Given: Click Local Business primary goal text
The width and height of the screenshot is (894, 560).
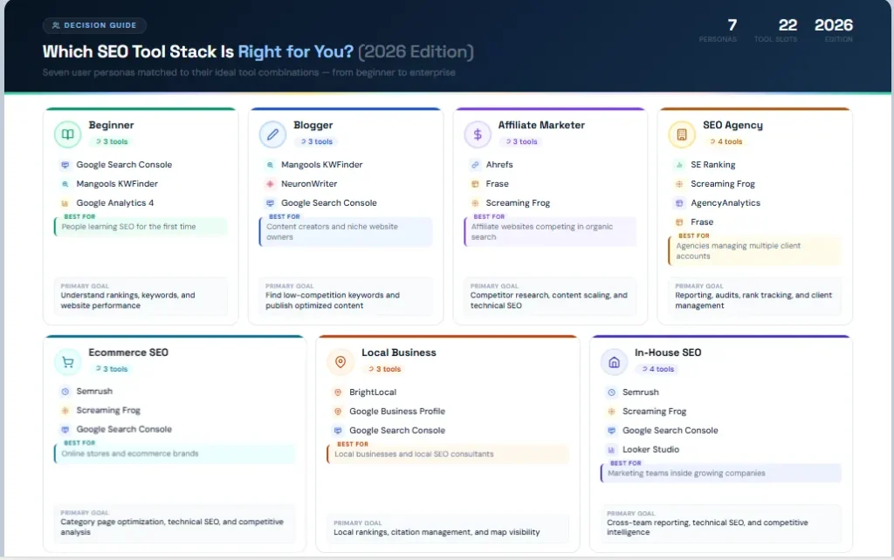Looking at the screenshot, I should click(437, 532).
